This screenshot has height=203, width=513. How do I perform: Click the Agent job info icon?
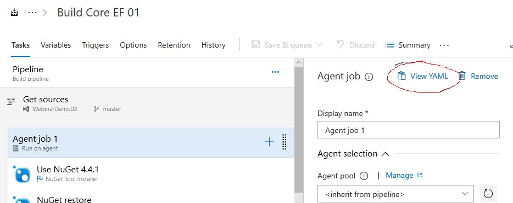pyautogui.click(x=369, y=77)
